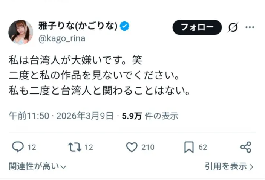Image resolution: width=265 pixels, height=180 pixels.
Task: Click the share icon
Action: click(246, 147)
